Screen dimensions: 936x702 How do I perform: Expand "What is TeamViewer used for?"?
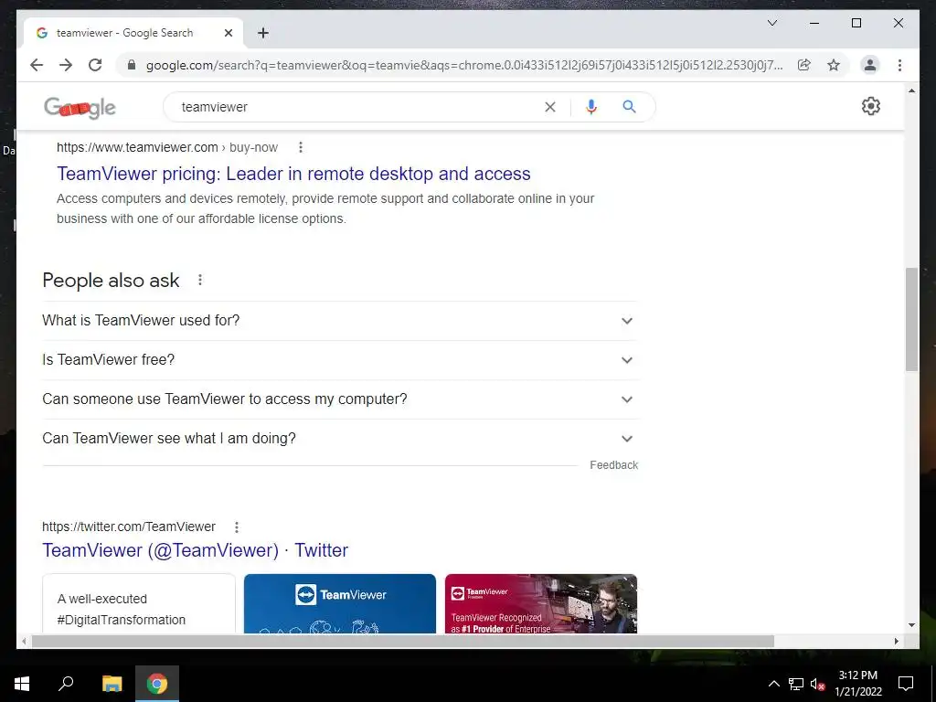point(339,321)
